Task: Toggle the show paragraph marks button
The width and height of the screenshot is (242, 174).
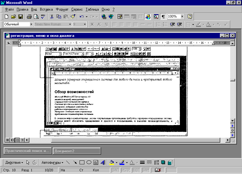Action: pos(163,17)
